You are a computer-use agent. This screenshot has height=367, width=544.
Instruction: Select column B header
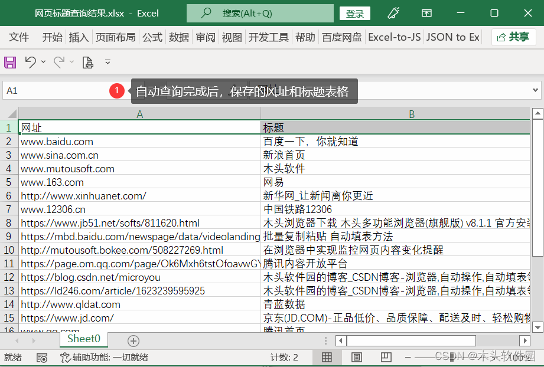(x=395, y=114)
